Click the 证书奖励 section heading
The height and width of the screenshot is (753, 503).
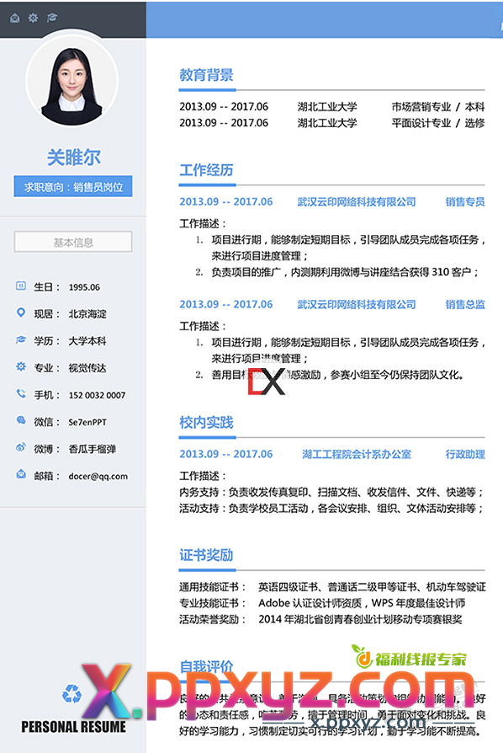206,555
